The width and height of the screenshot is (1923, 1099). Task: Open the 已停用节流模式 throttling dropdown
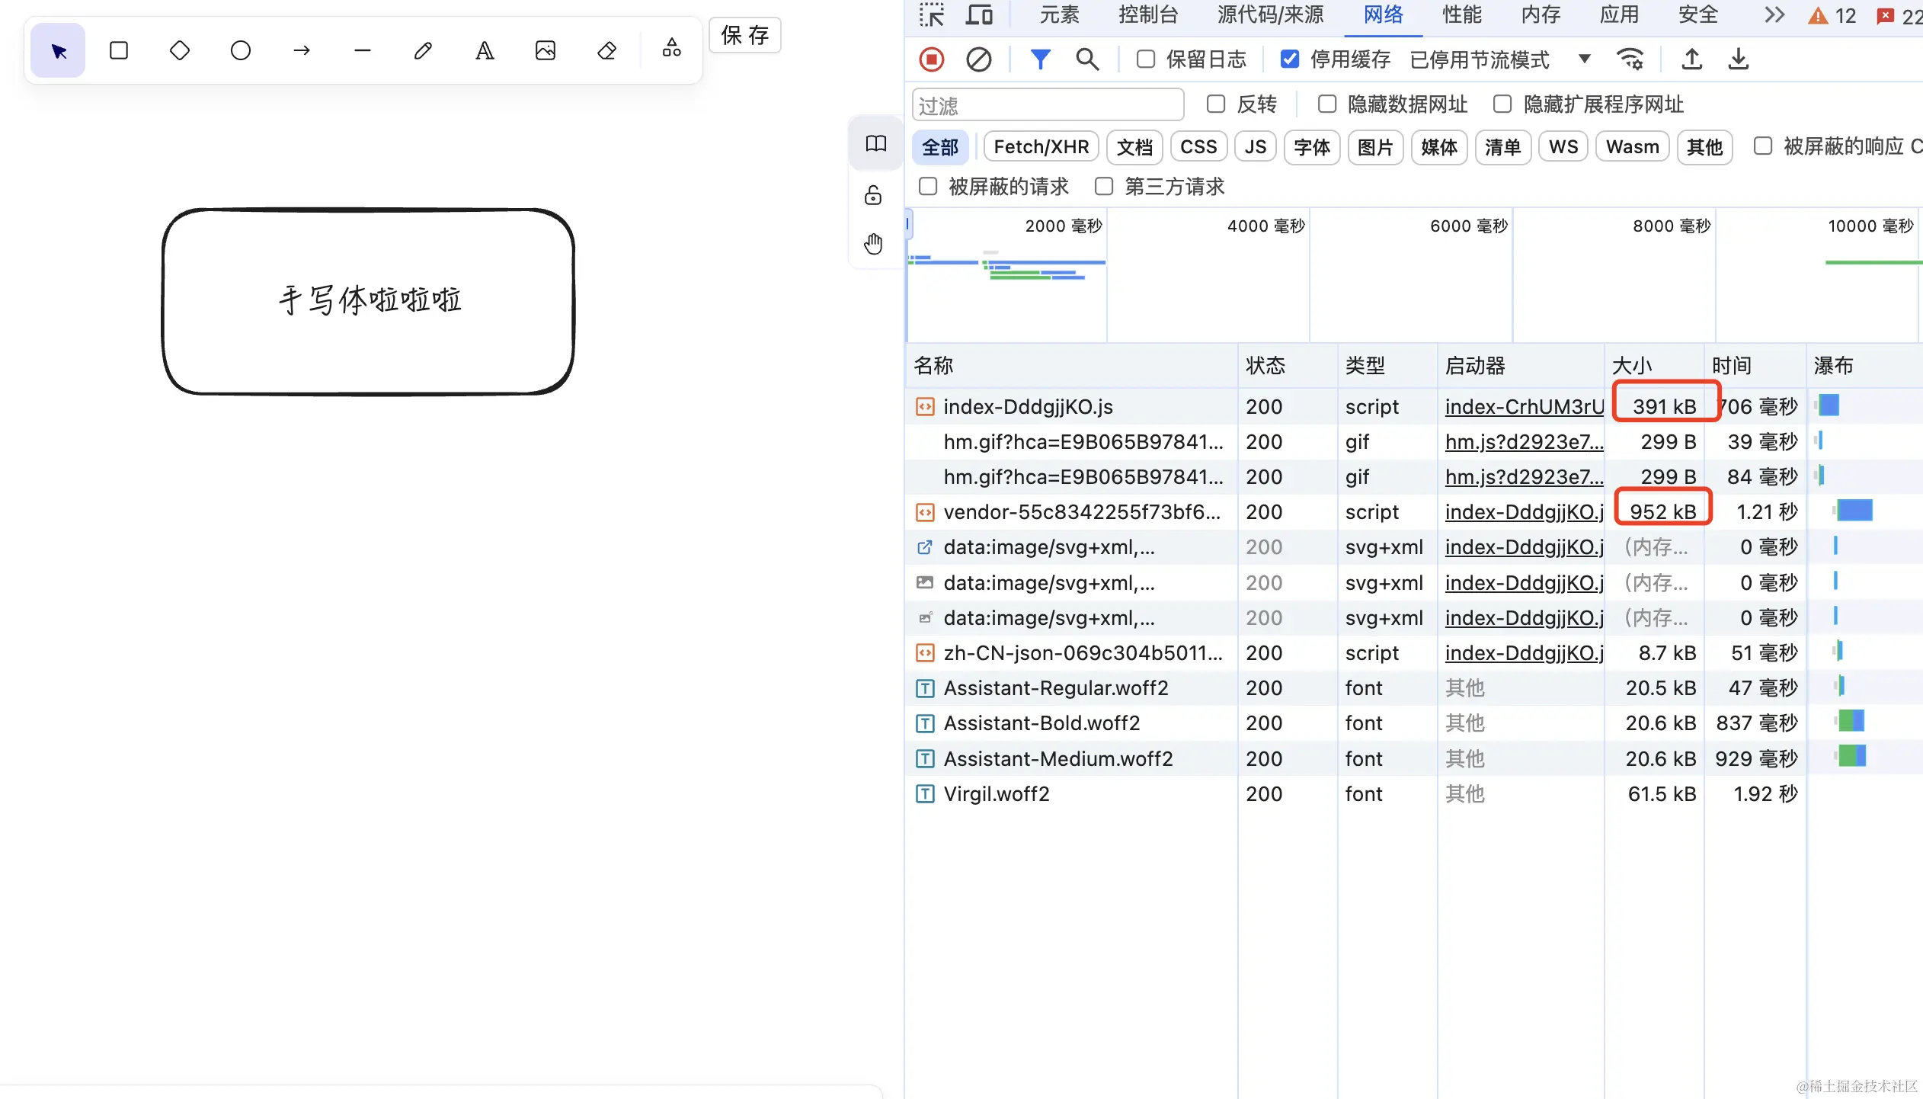tap(1499, 59)
